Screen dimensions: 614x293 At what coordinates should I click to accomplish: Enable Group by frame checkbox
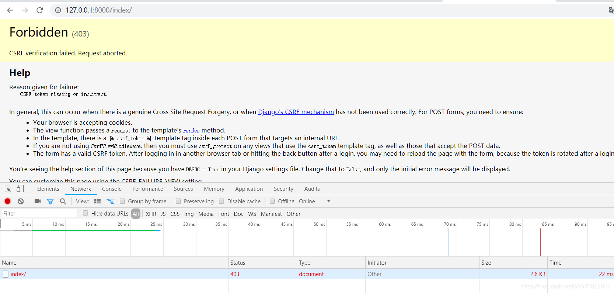(122, 201)
